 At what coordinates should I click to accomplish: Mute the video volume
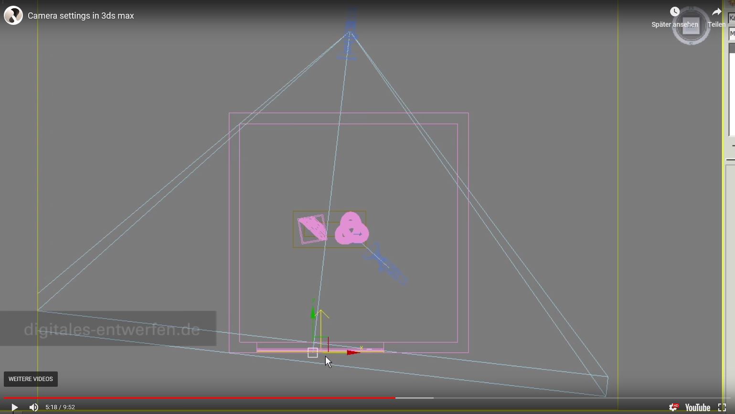coord(33,407)
